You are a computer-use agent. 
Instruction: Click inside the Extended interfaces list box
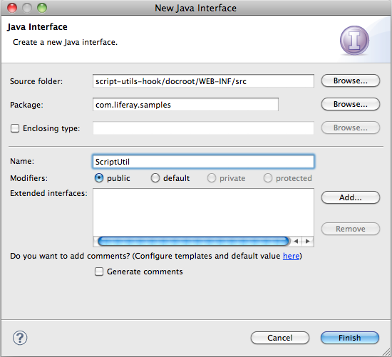[x=203, y=212]
